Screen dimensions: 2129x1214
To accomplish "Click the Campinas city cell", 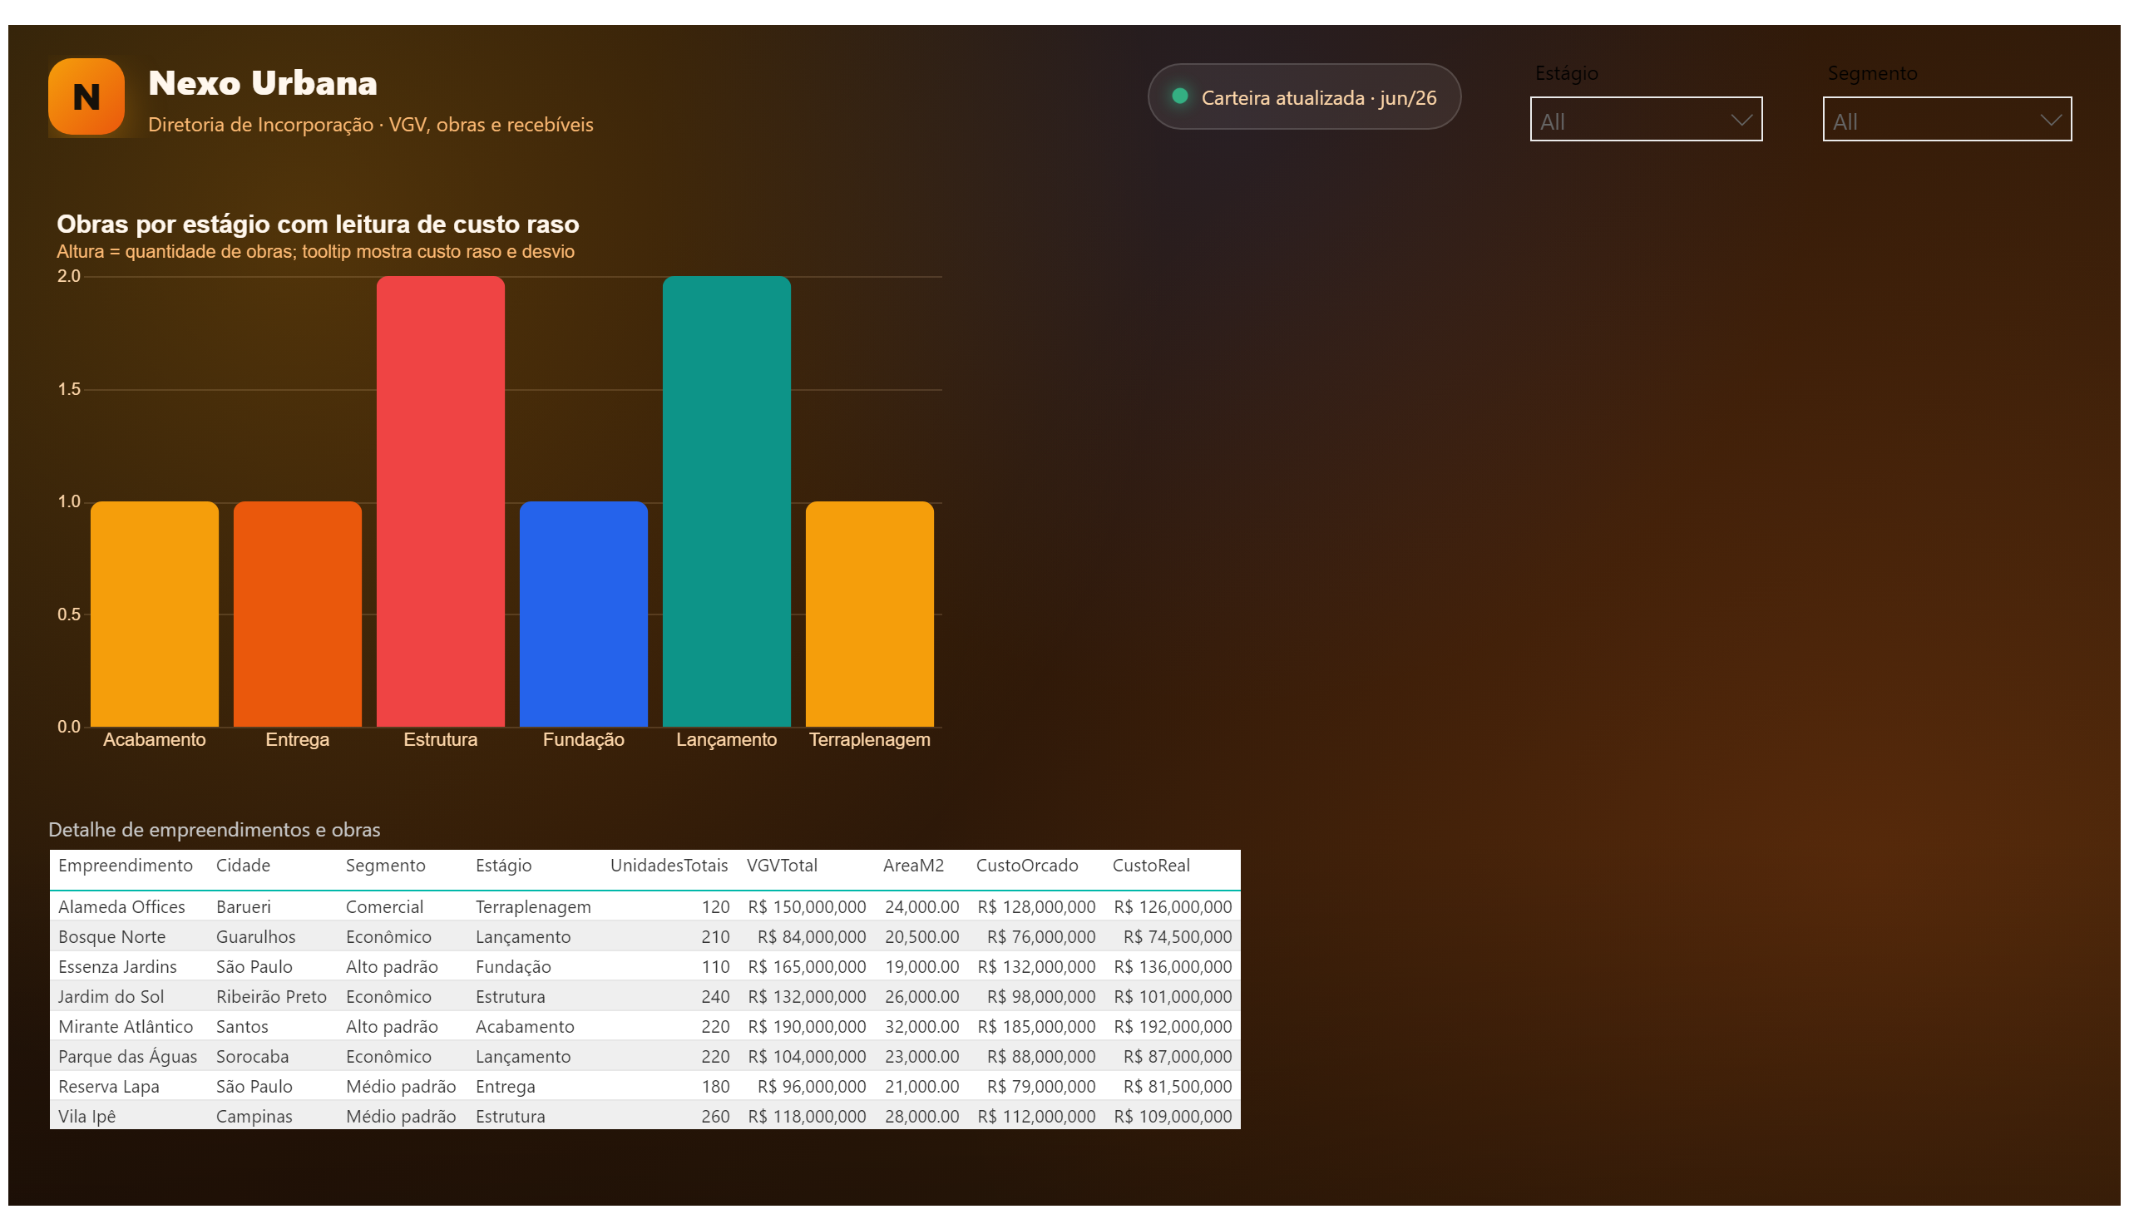I will pos(254,1117).
